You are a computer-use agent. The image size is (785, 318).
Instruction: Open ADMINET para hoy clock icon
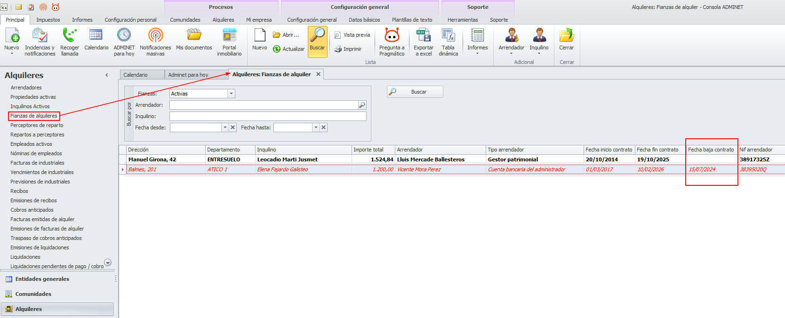tap(124, 36)
